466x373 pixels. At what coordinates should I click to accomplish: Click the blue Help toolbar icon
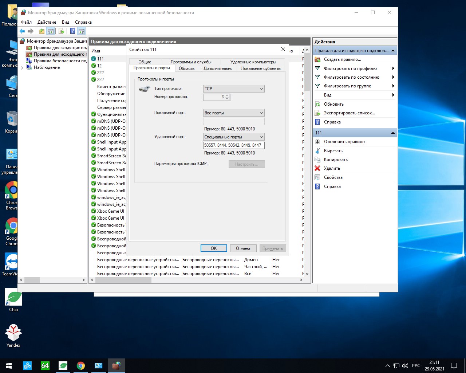(72, 31)
